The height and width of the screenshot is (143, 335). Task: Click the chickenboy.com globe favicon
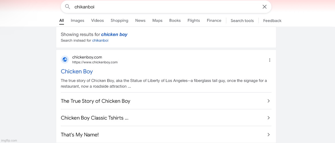point(65,60)
